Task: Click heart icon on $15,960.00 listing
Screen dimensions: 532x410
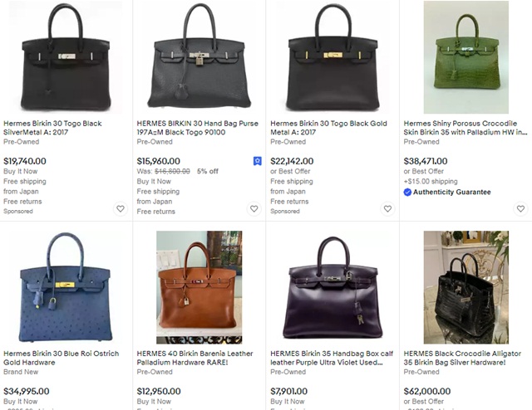Action: click(x=254, y=208)
